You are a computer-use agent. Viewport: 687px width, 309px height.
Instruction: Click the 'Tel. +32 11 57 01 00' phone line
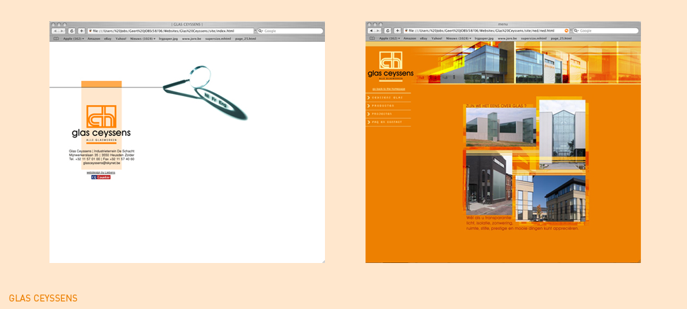85,159
